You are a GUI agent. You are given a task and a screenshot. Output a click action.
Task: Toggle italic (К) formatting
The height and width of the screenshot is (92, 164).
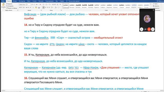point(22,7)
